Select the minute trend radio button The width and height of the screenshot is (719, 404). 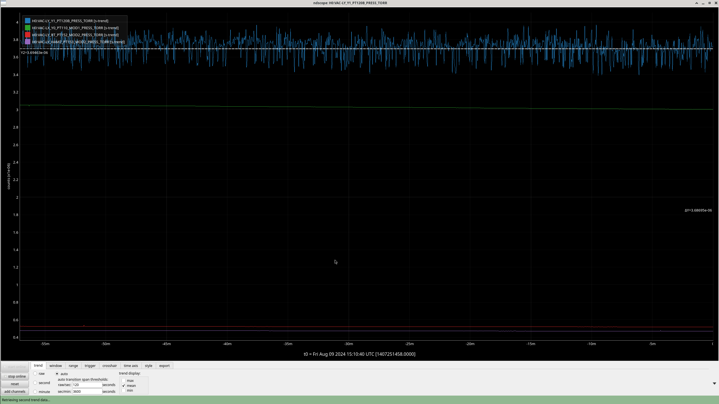coord(35,392)
